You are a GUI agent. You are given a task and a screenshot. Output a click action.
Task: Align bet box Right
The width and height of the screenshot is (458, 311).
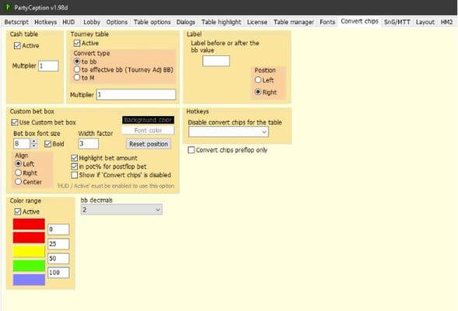[x=19, y=173]
